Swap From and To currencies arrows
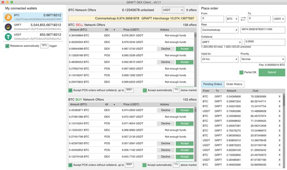 [243, 19]
